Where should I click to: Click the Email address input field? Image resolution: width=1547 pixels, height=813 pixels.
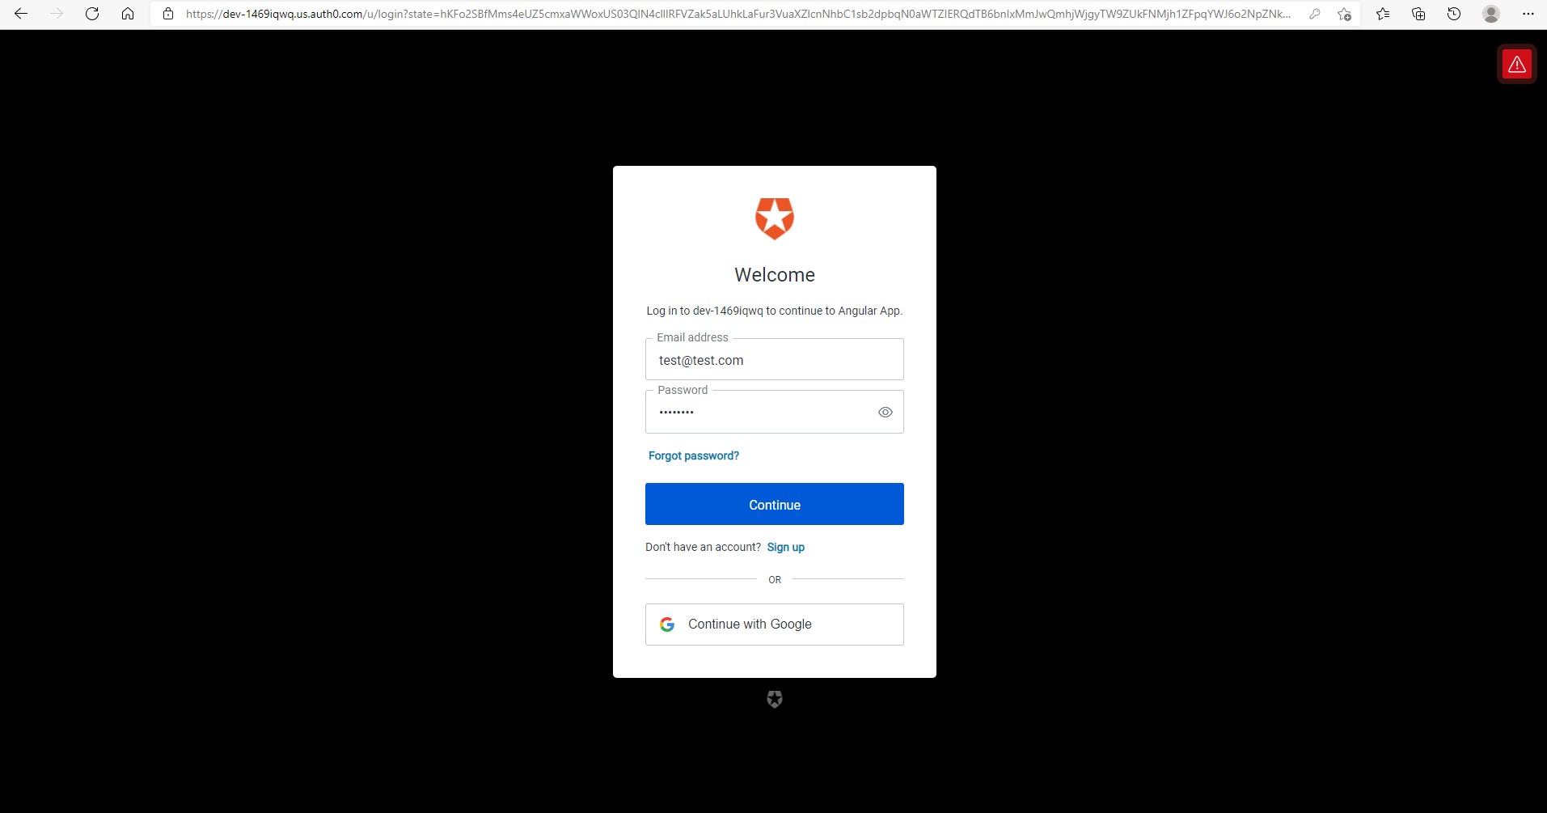point(775,359)
